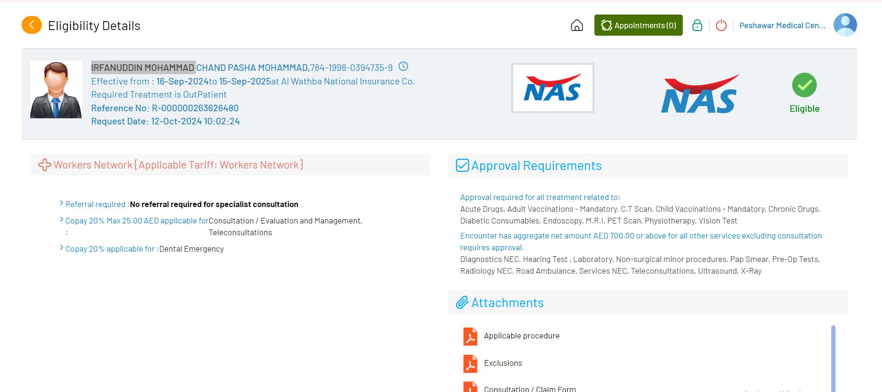The image size is (882, 392).
Task: Click the blue user avatar icon
Action: 845,25
